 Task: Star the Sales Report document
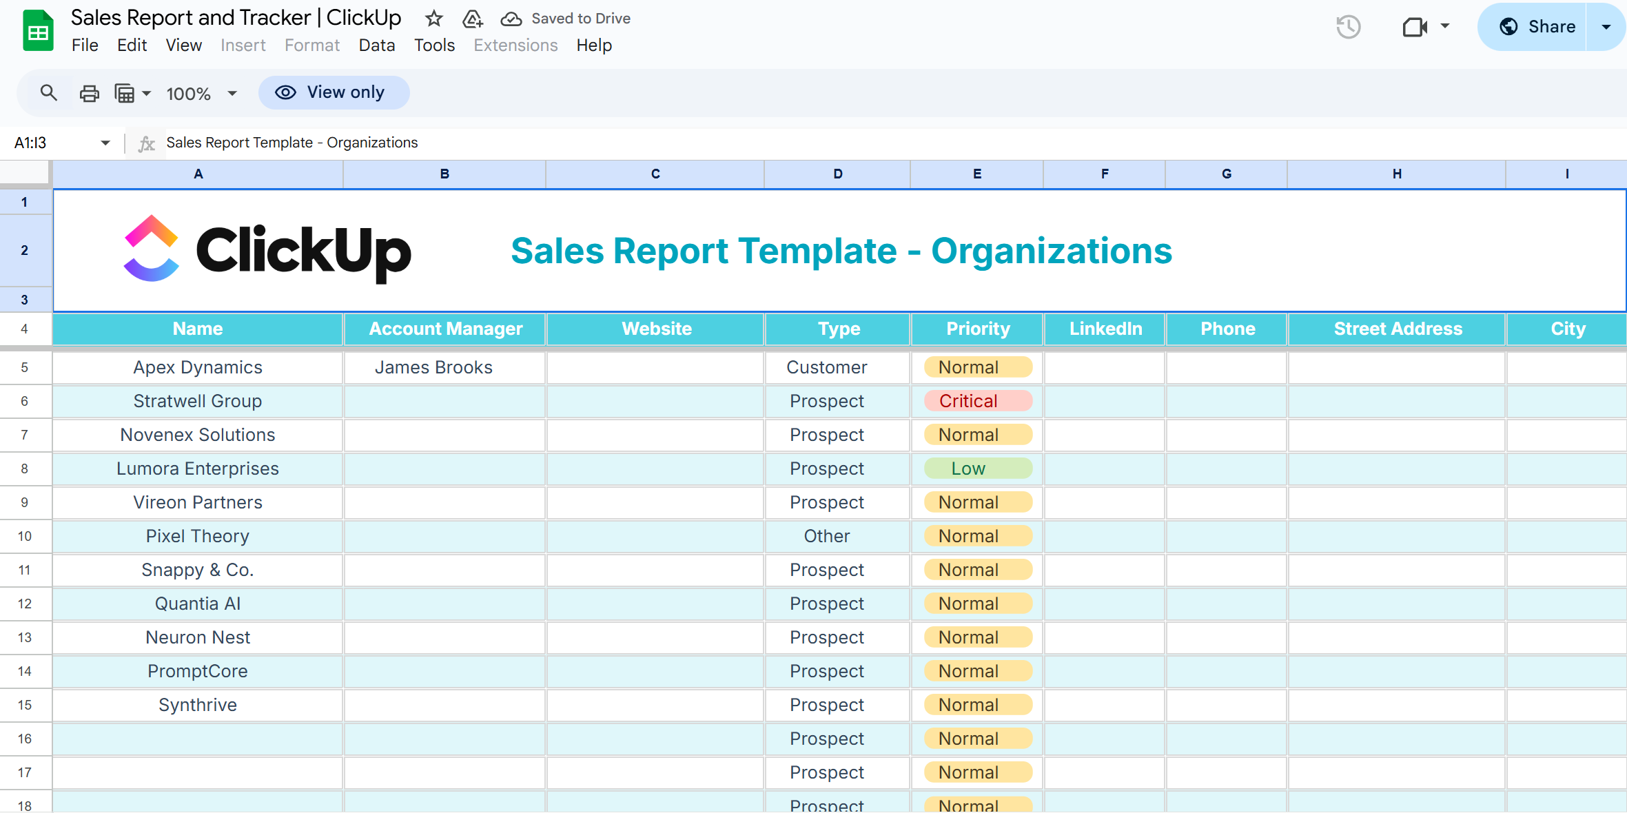(433, 19)
